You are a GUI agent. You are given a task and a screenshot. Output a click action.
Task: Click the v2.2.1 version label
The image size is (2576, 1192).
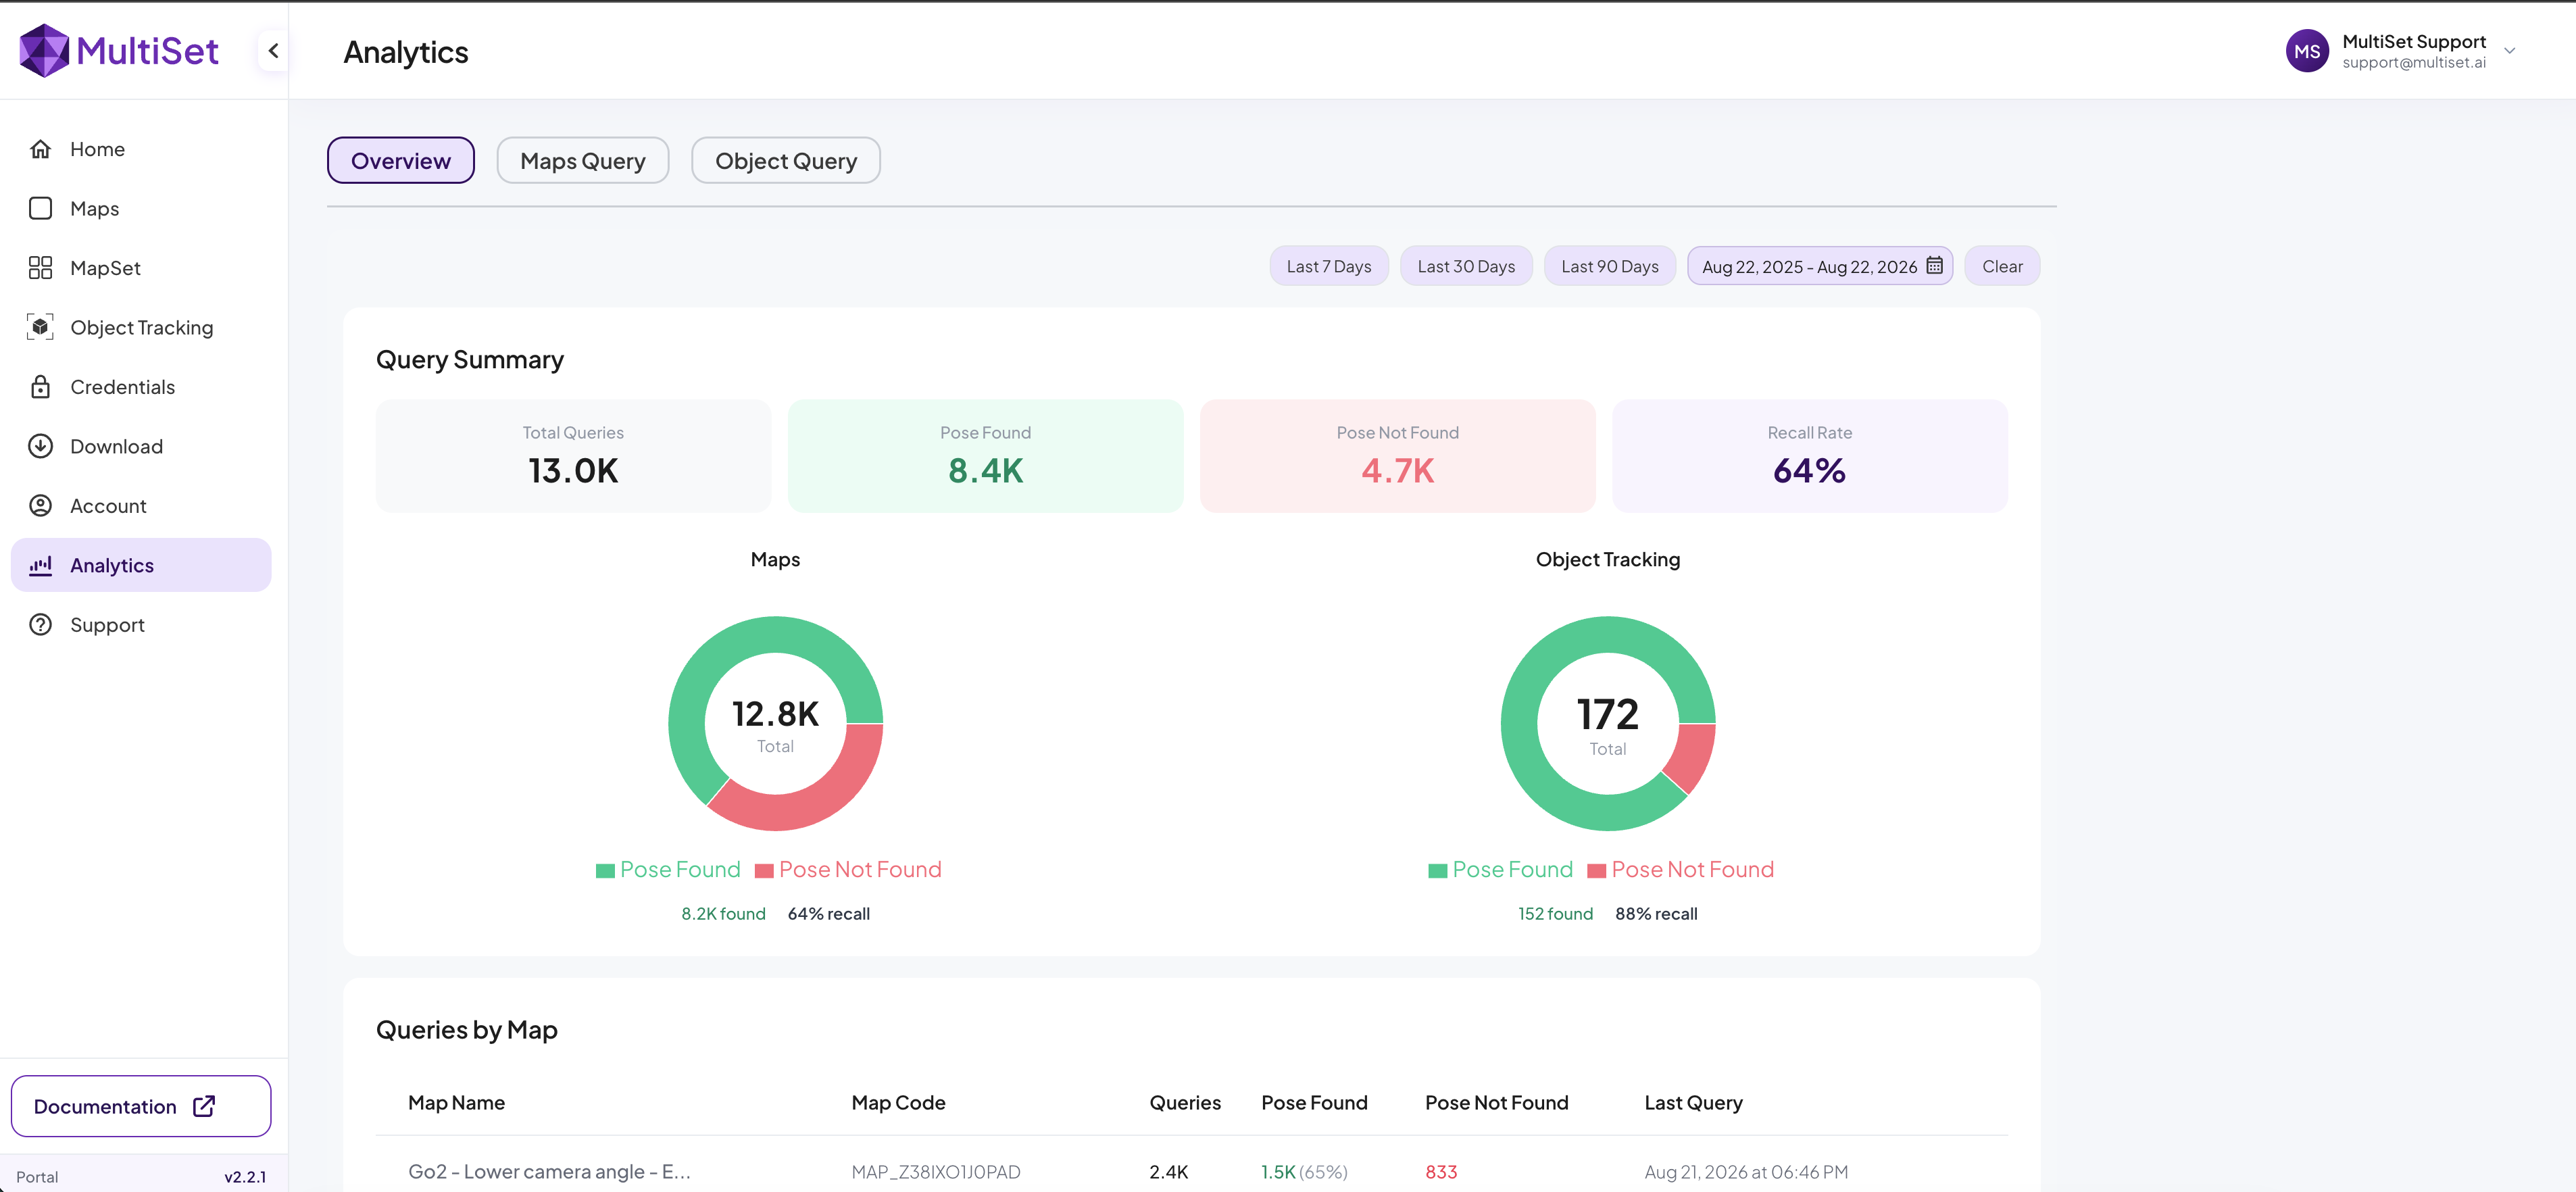[x=245, y=1177]
